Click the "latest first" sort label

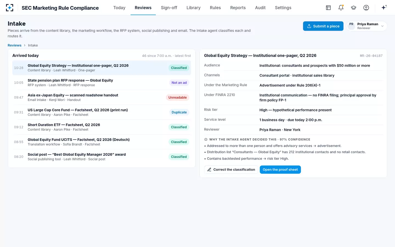click(x=183, y=56)
